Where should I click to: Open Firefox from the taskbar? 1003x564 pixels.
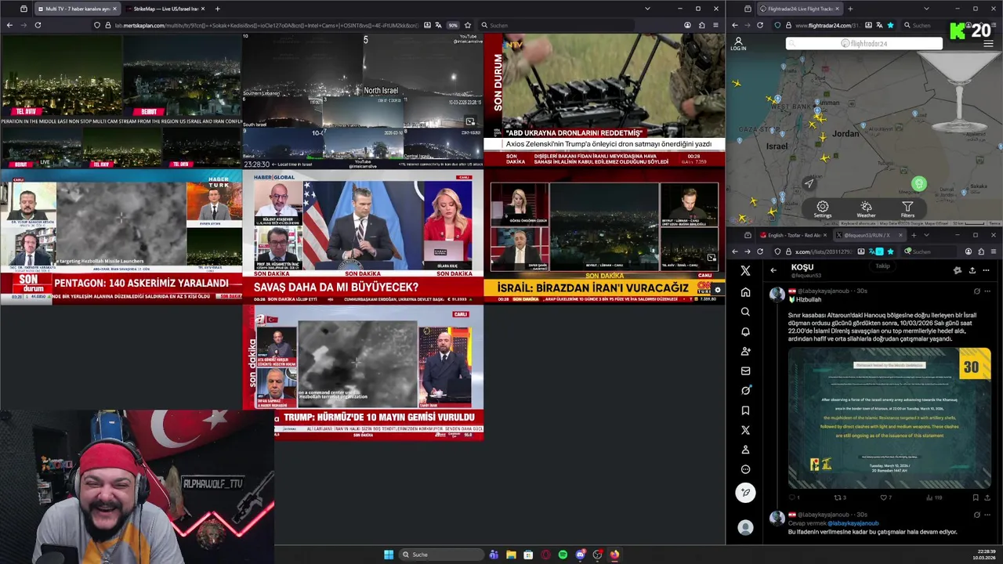pos(614,555)
